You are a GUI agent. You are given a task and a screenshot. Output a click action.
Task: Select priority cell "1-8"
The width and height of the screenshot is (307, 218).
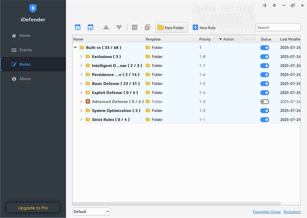202,57
